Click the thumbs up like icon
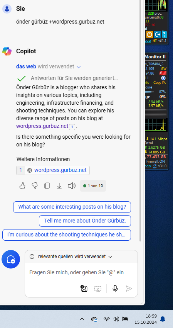 point(22,186)
